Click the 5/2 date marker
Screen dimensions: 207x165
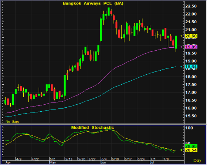[52, 159]
